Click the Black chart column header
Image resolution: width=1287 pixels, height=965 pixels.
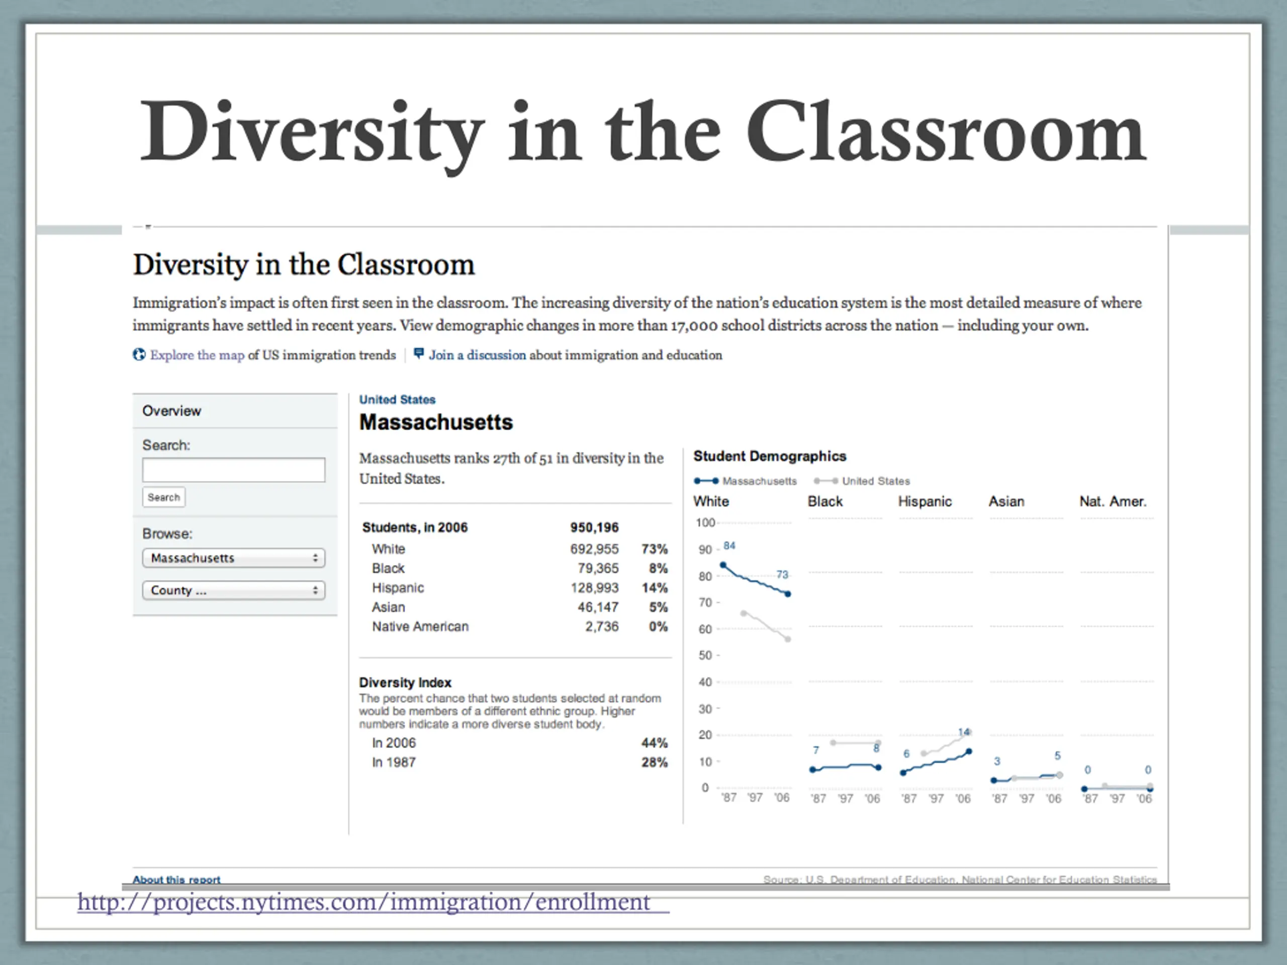click(x=825, y=502)
